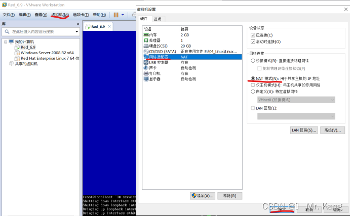Click the printer (打印机) device icon

(x=146, y=73)
